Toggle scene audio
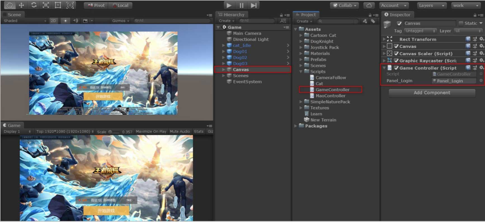The width and height of the screenshot is (485, 222). tap(75, 21)
